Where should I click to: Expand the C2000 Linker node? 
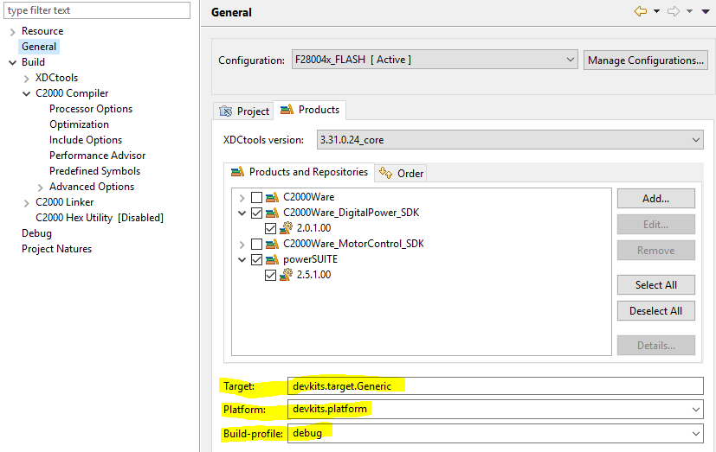point(26,203)
